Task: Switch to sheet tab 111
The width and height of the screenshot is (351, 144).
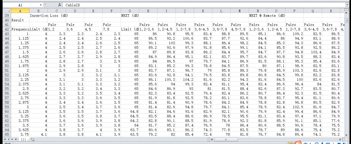Action: (23, 139)
